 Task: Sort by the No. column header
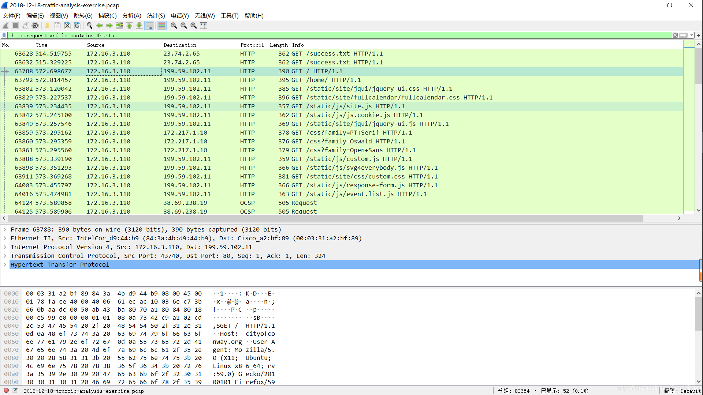point(17,45)
